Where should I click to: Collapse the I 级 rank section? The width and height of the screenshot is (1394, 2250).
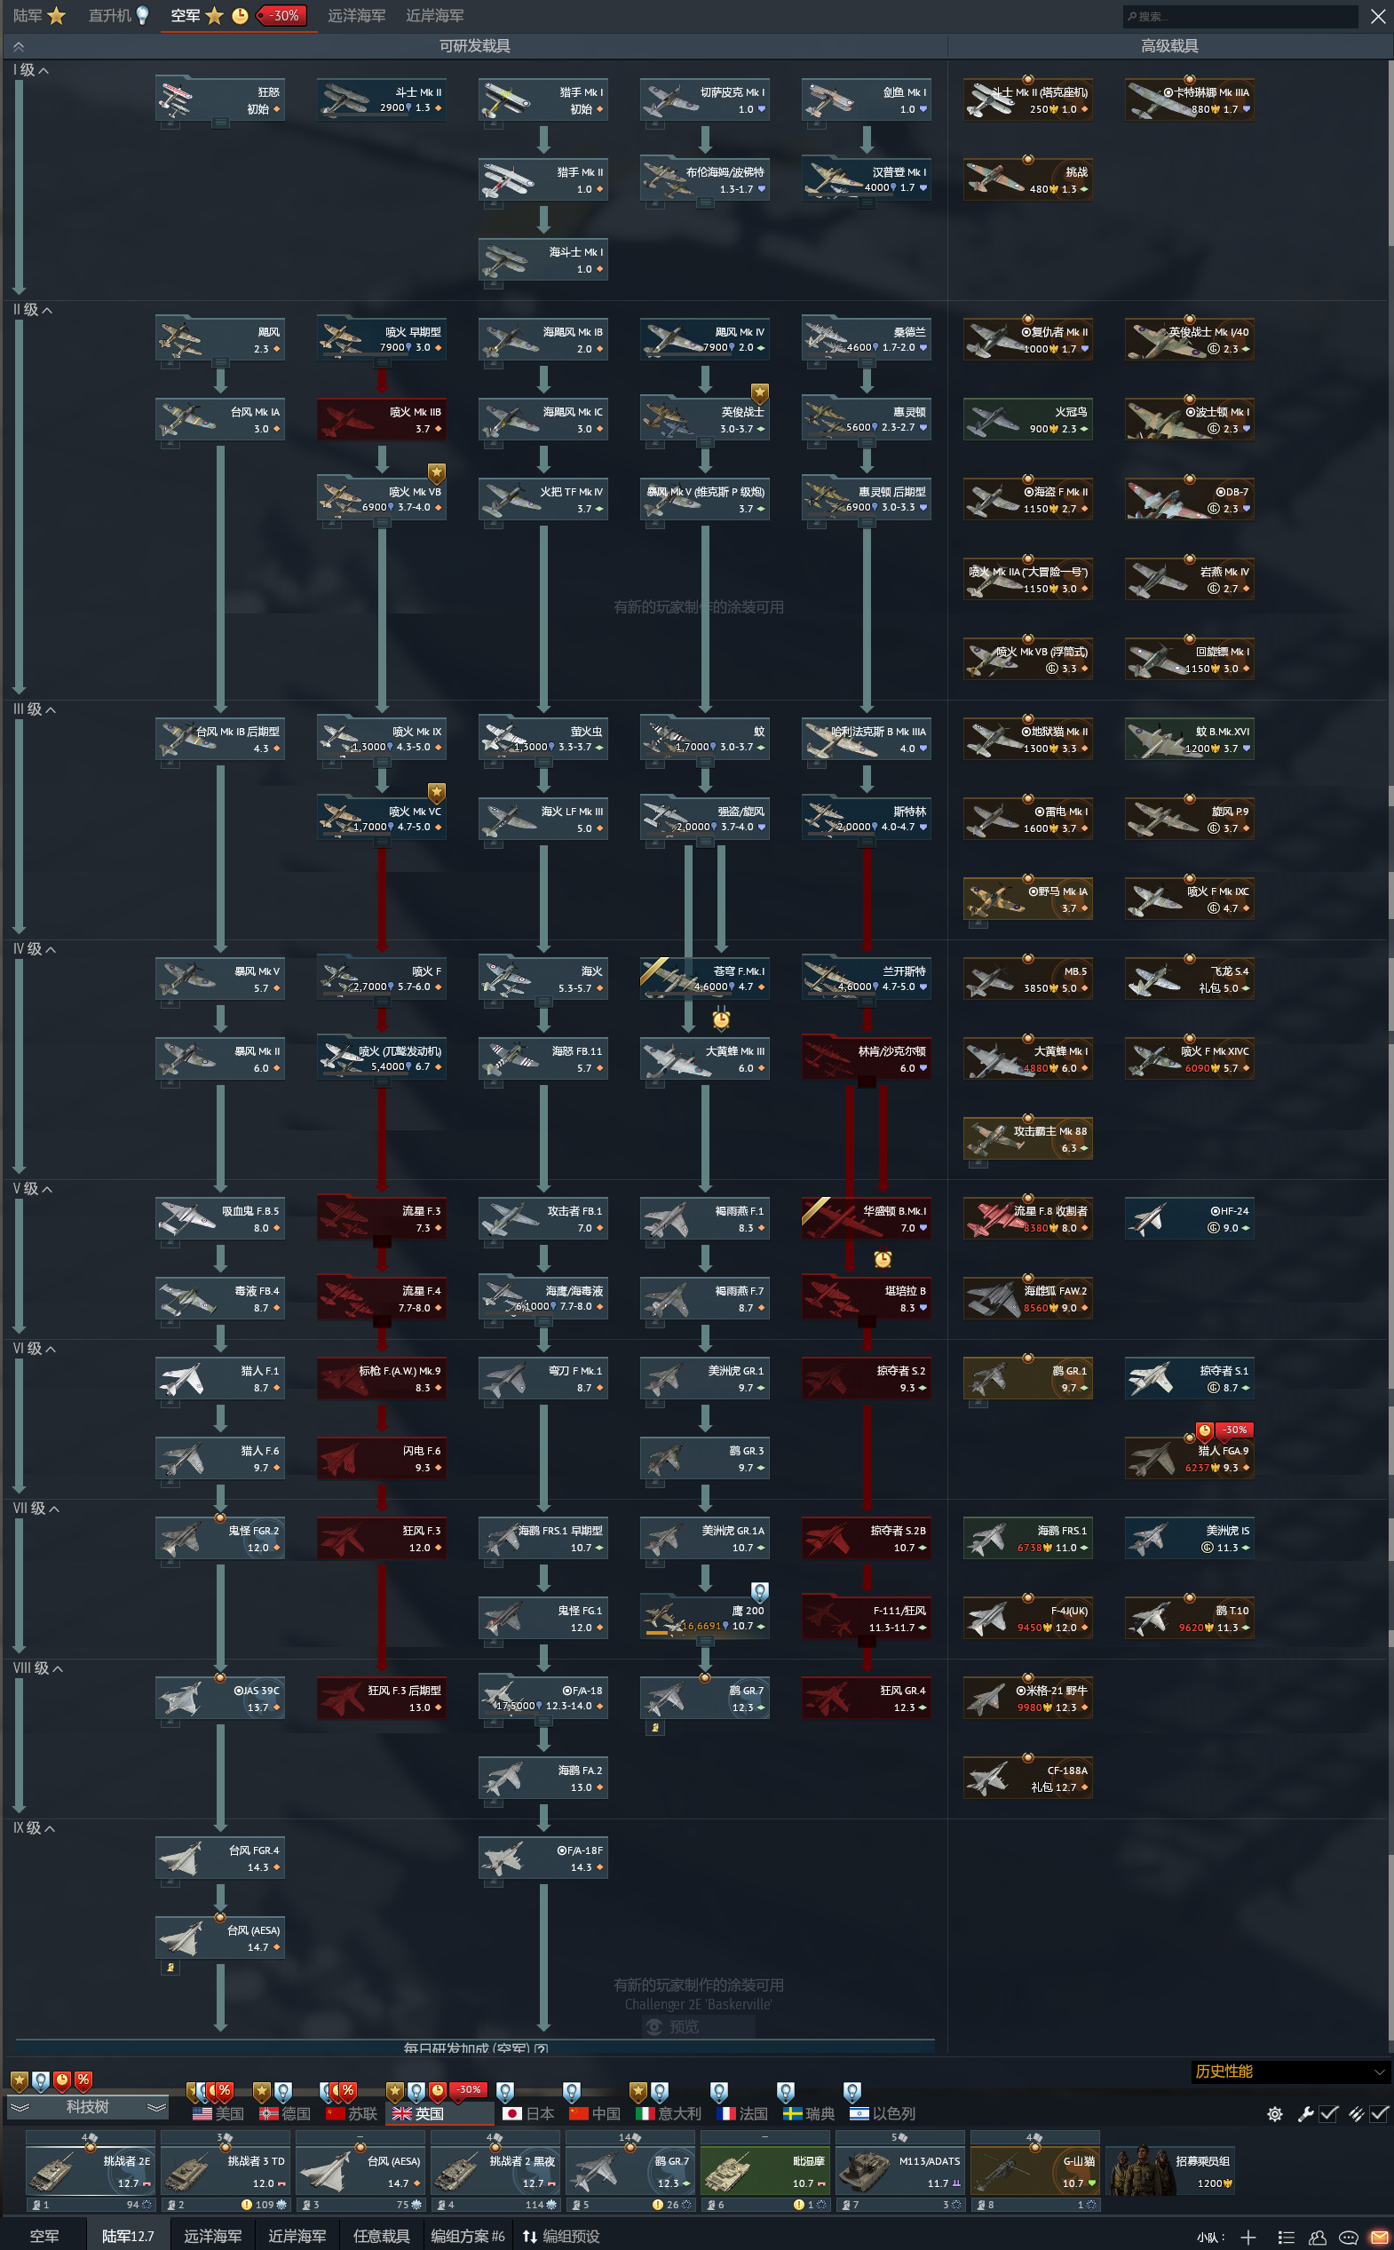coord(31,70)
